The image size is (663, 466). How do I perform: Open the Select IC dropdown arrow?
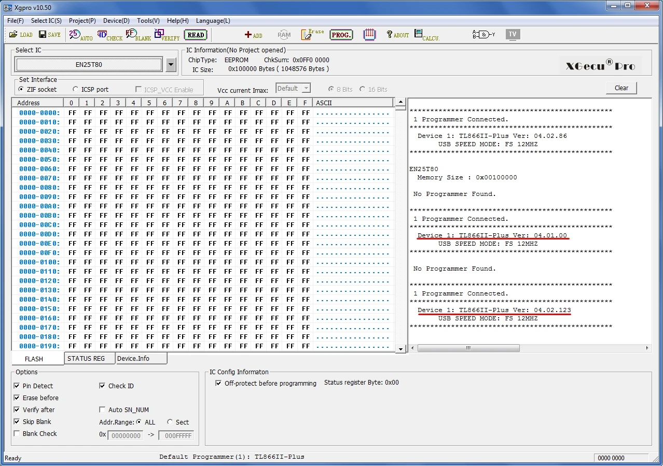(x=171, y=65)
